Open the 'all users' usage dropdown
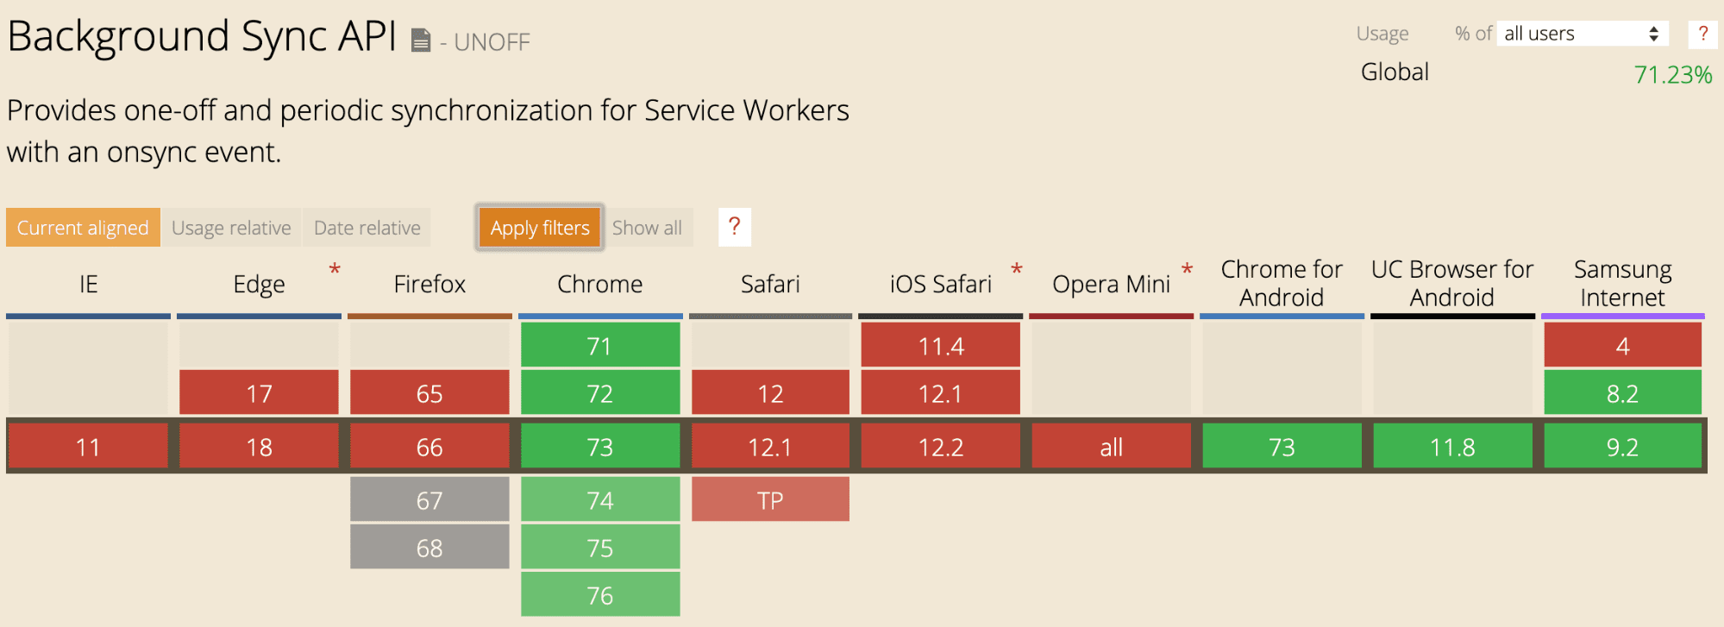 [1583, 34]
